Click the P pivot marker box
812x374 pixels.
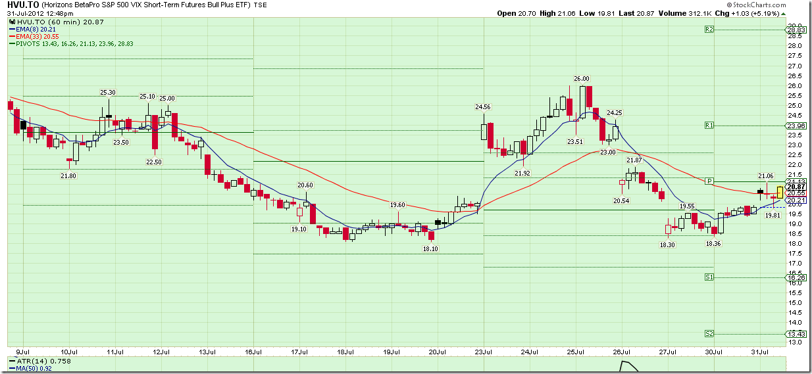(x=709, y=181)
